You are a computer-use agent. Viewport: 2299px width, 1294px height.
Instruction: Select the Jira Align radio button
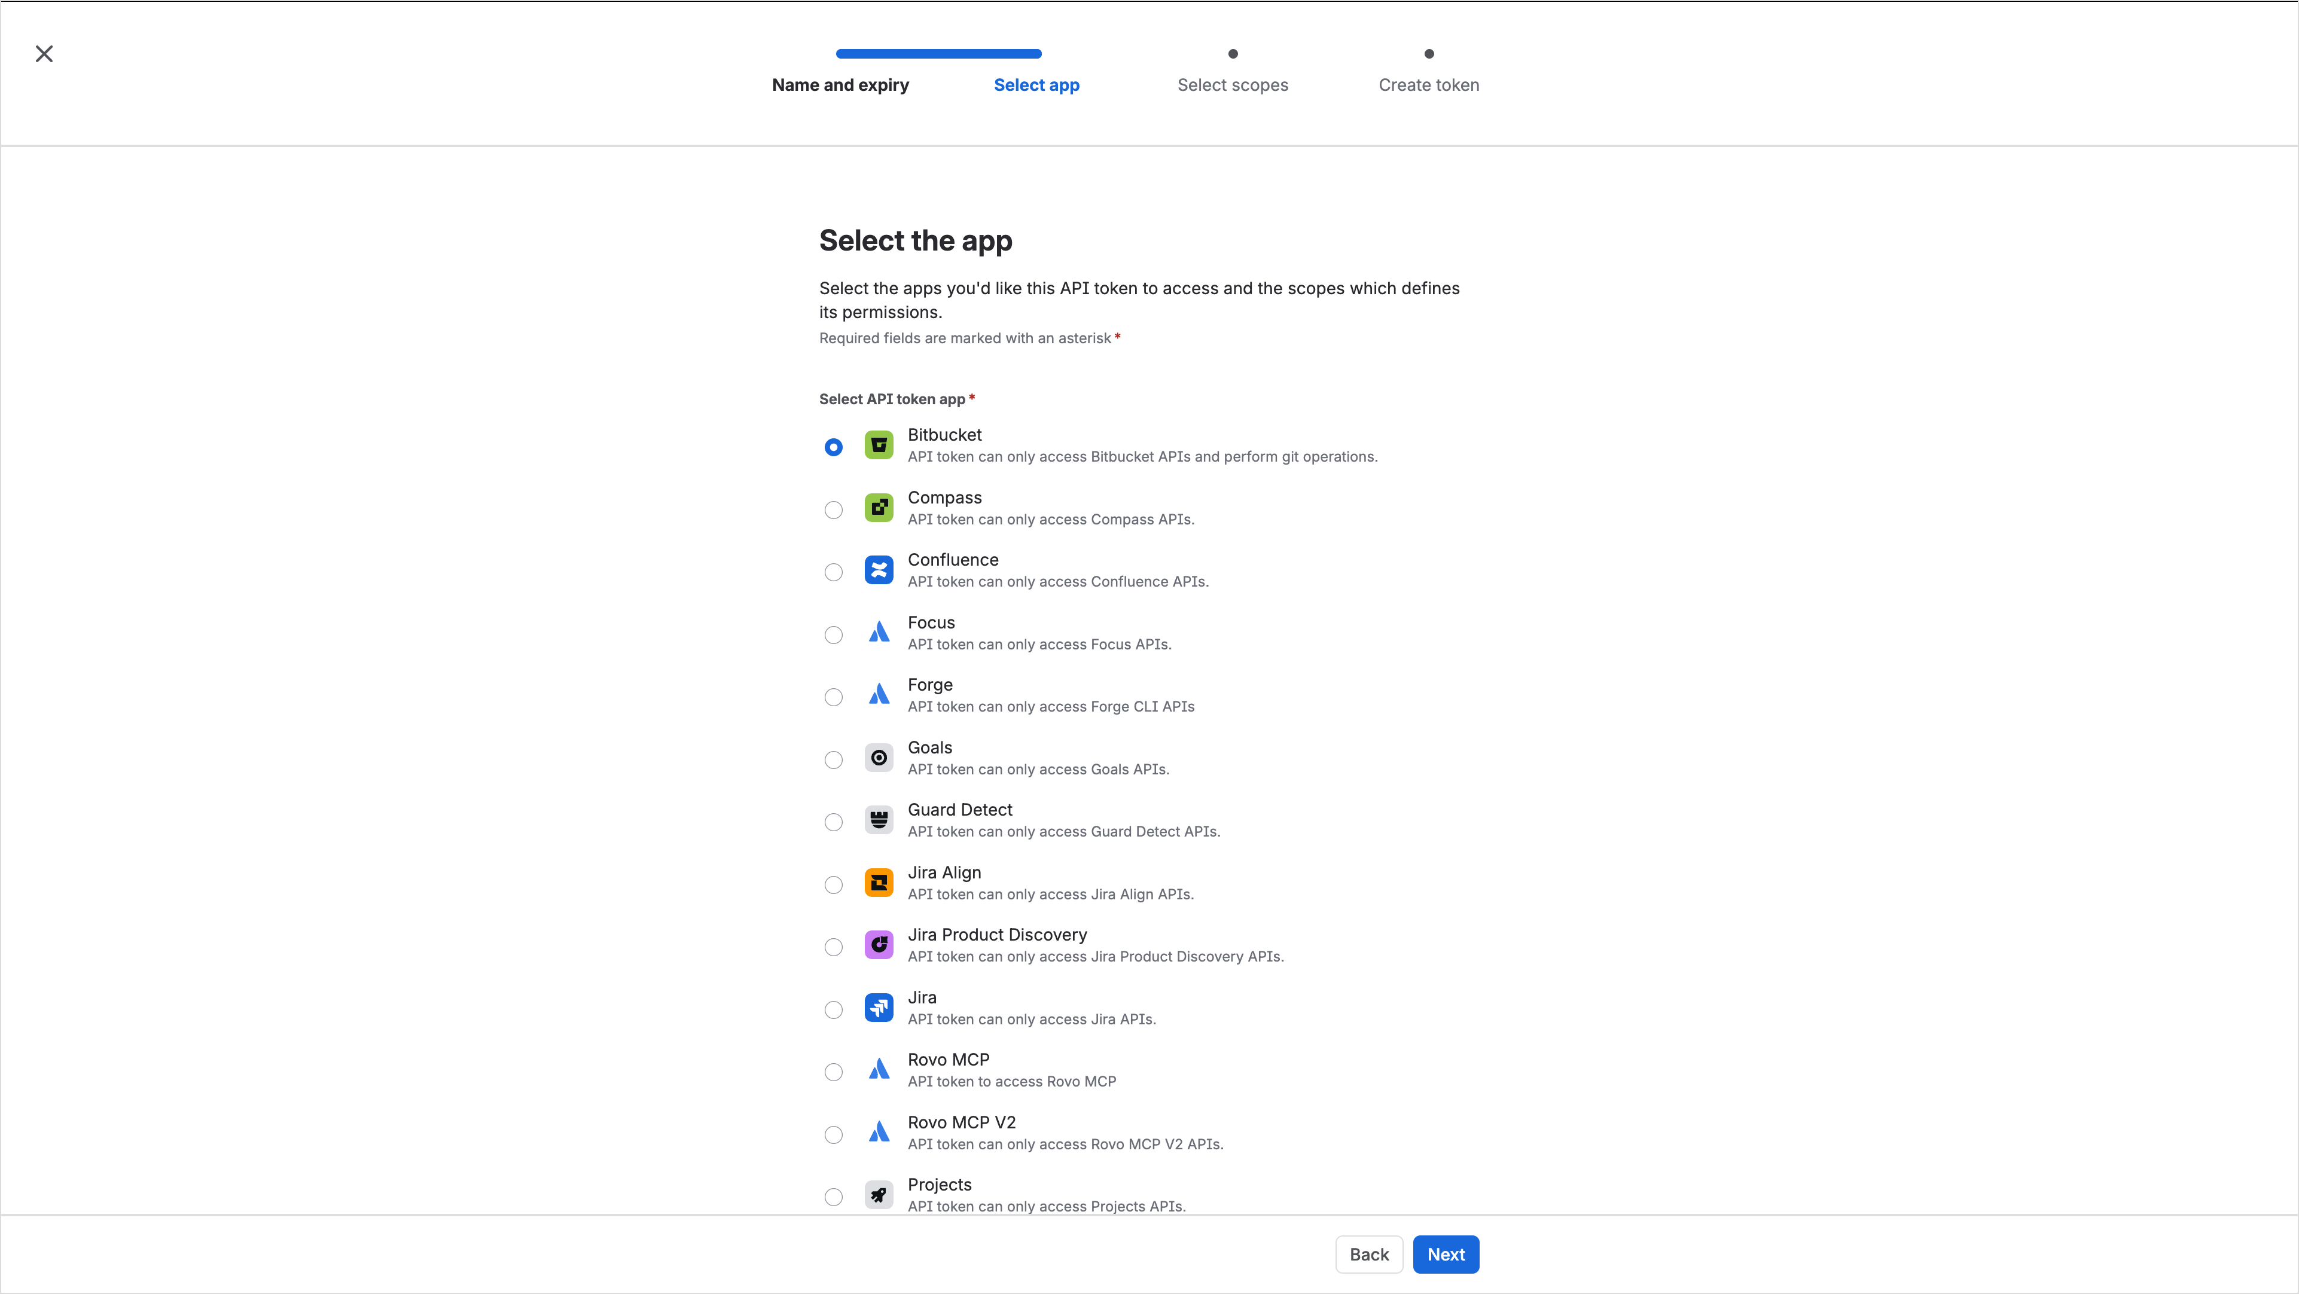coord(834,884)
